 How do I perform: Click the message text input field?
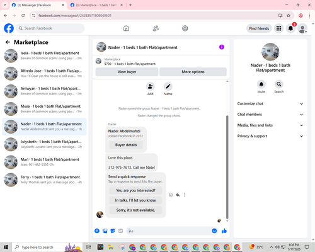point(168,231)
